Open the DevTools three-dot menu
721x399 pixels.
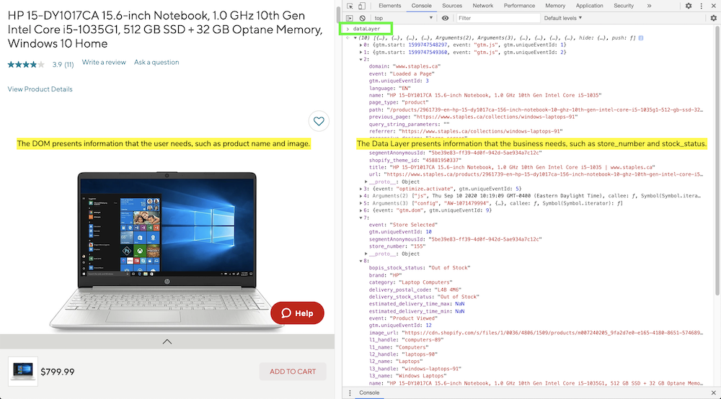click(x=702, y=6)
